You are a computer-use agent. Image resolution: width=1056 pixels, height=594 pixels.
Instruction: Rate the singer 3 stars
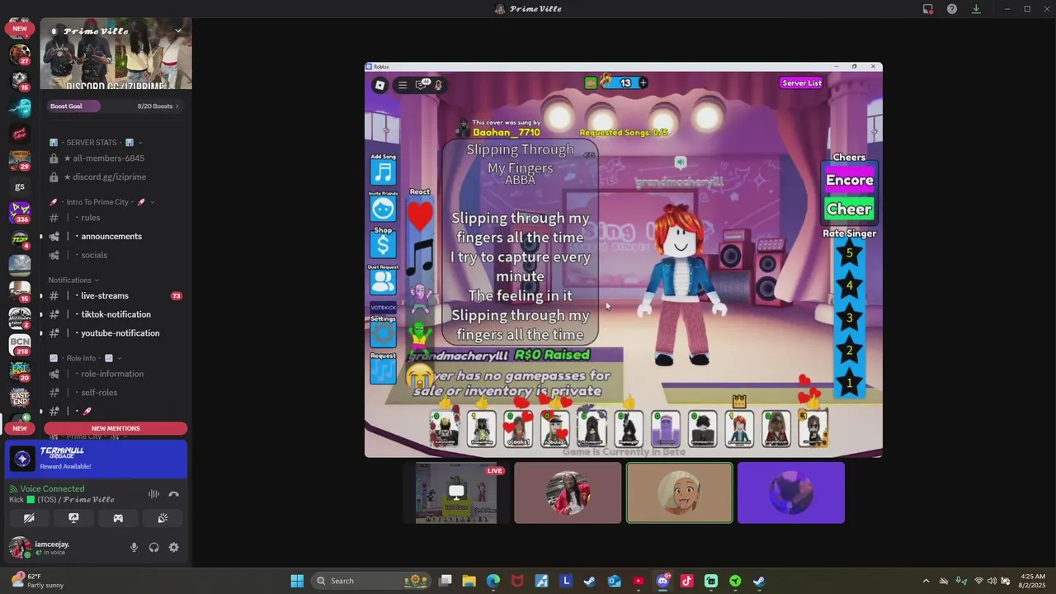pos(849,318)
